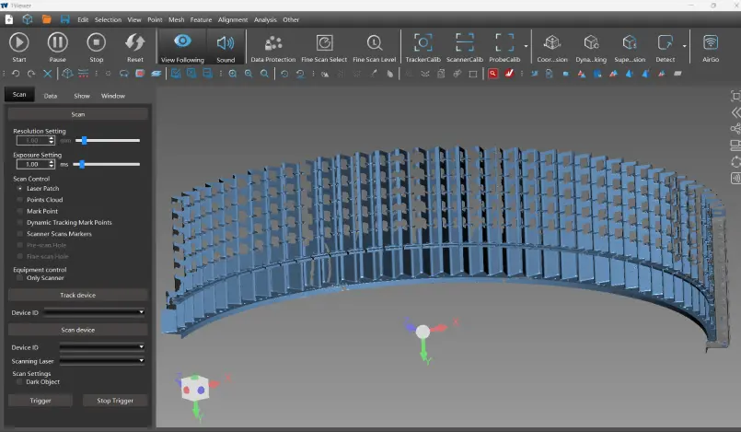Screen dimensions: 741x432
Task: Stop the scan
Action: 97,47
